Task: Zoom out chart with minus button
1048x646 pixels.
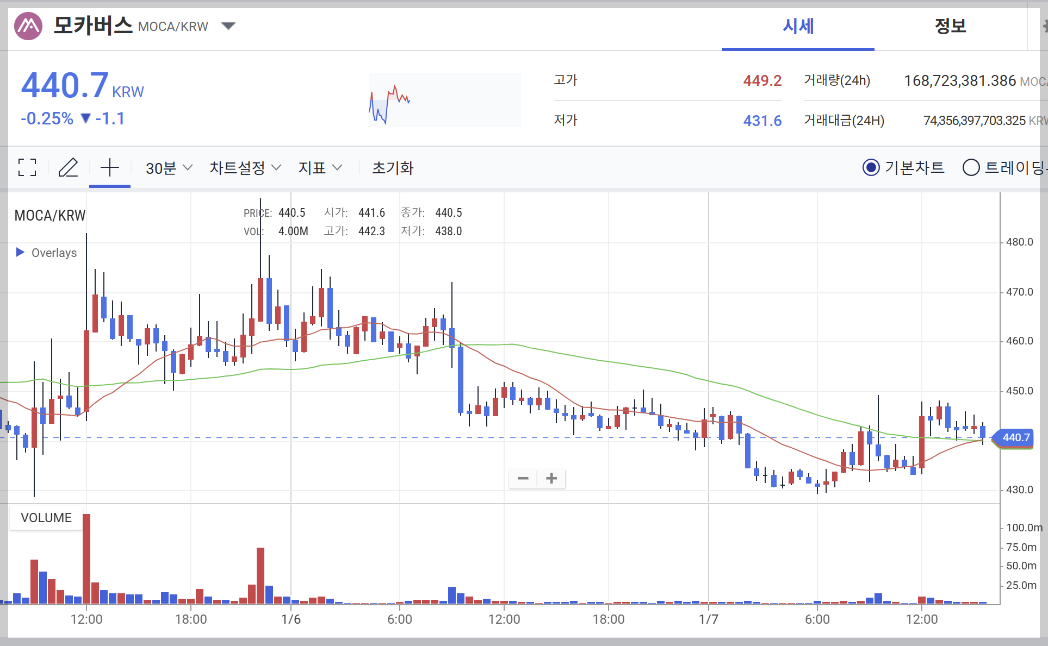Action: point(523,478)
